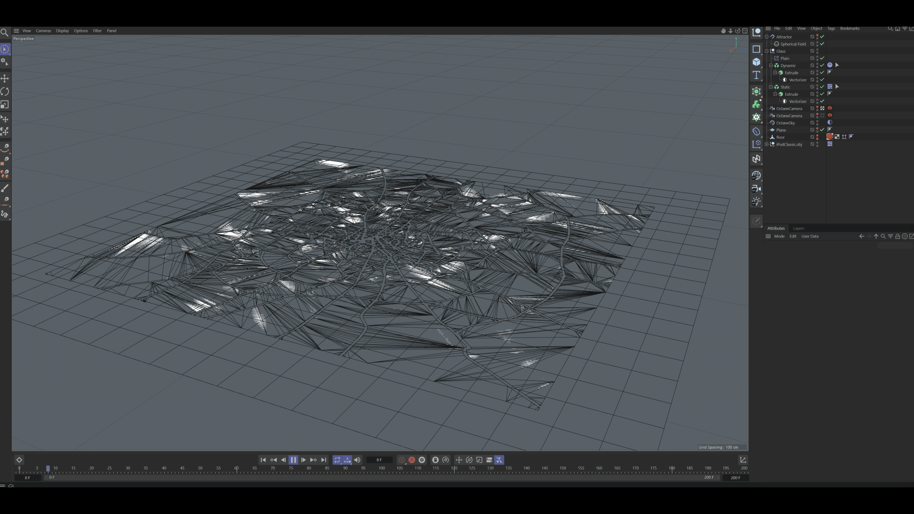The height and width of the screenshot is (514, 914).
Task: Open the Cameras viewport menu
Action: pyautogui.click(x=43, y=31)
